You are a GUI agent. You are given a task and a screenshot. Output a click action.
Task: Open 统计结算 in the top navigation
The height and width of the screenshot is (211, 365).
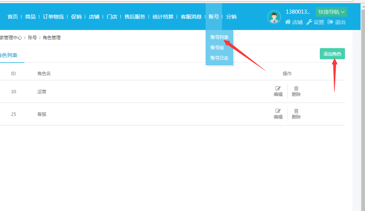163,17
